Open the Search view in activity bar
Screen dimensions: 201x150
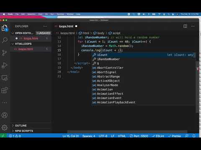pyautogui.click(x=5, y=40)
